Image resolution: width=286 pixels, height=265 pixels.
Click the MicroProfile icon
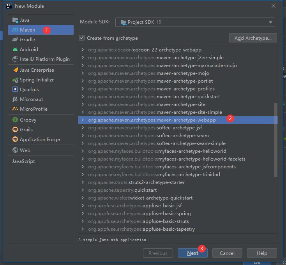pos(15,109)
